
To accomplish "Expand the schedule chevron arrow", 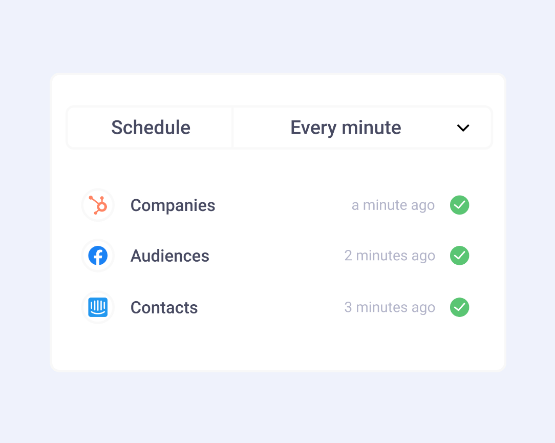I will click(463, 128).
